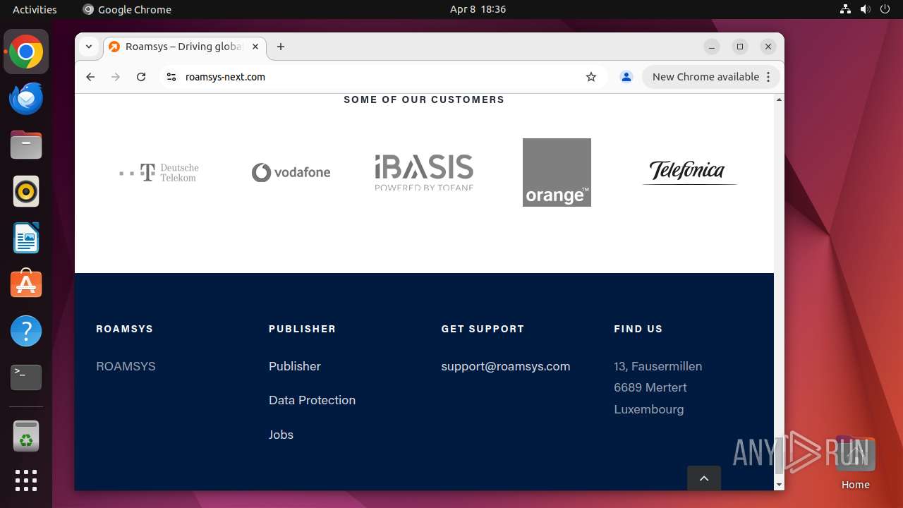Select the '6689 Mertert' address line
This screenshot has width=903, height=508.
click(x=650, y=387)
